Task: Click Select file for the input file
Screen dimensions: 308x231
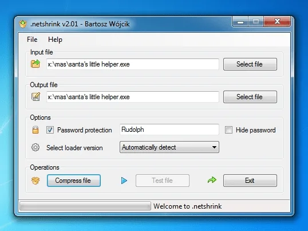Action: coord(250,64)
